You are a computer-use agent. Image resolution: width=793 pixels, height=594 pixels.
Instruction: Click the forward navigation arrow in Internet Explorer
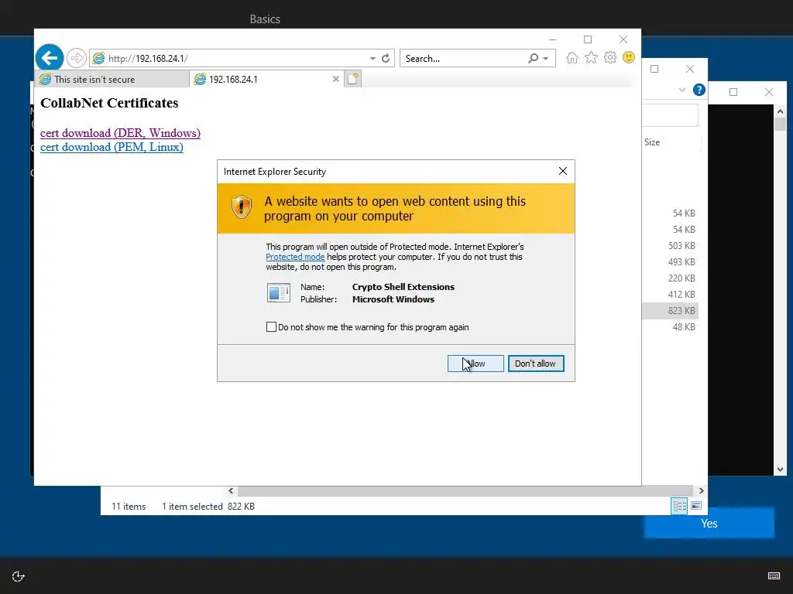pyautogui.click(x=77, y=58)
